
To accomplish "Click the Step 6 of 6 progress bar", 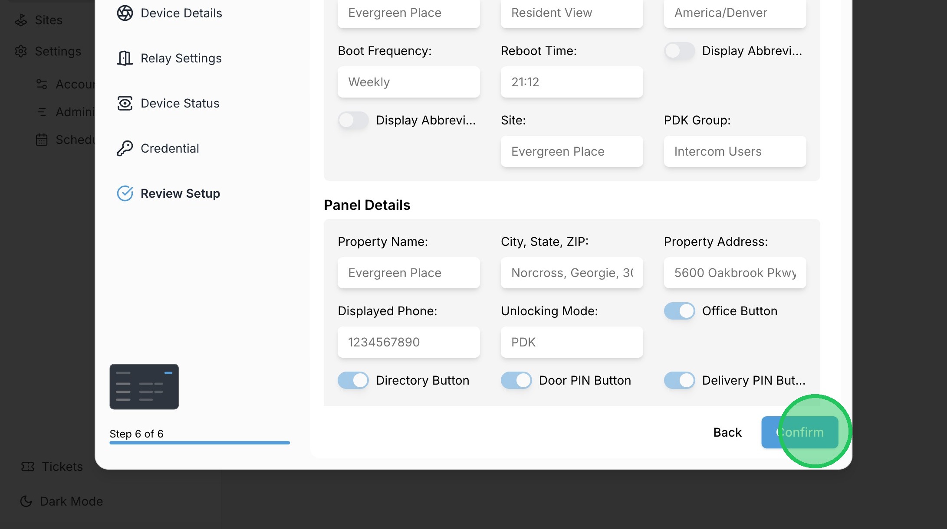I will tap(200, 443).
